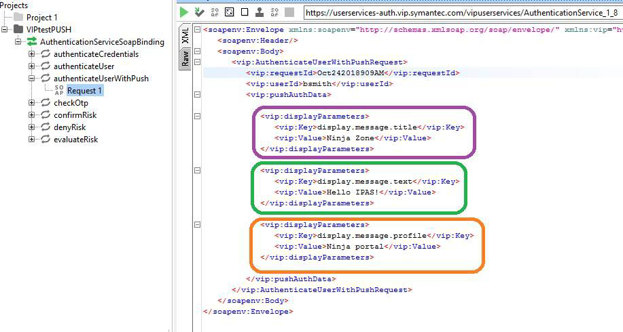Click the add assertion checkmark icon
This screenshot has width=623, height=332.
(199, 12)
